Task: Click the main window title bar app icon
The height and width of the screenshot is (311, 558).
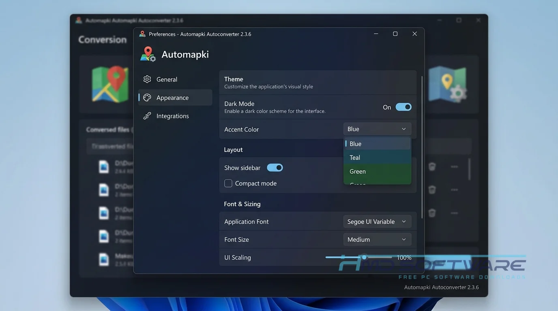Action: pyautogui.click(x=79, y=20)
